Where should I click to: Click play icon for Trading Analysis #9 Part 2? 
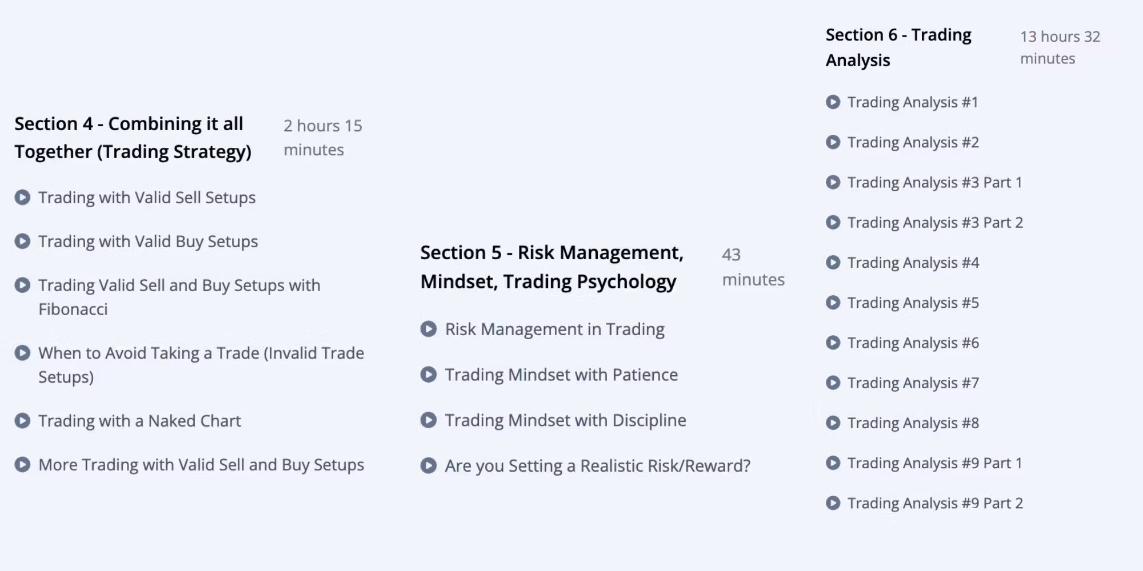[833, 503]
